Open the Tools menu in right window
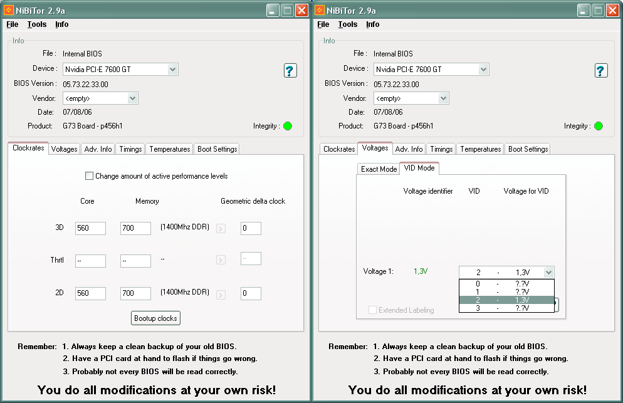Image resolution: width=623 pixels, height=403 pixels. 348,24
